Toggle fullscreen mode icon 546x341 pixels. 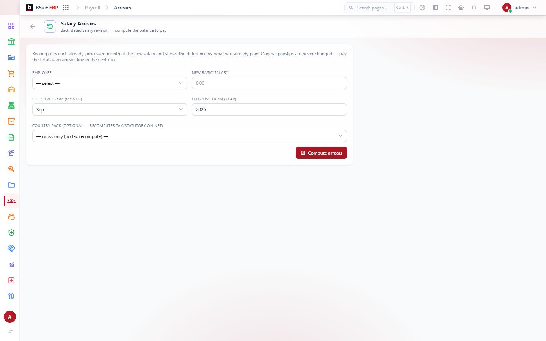click(448, 8)
